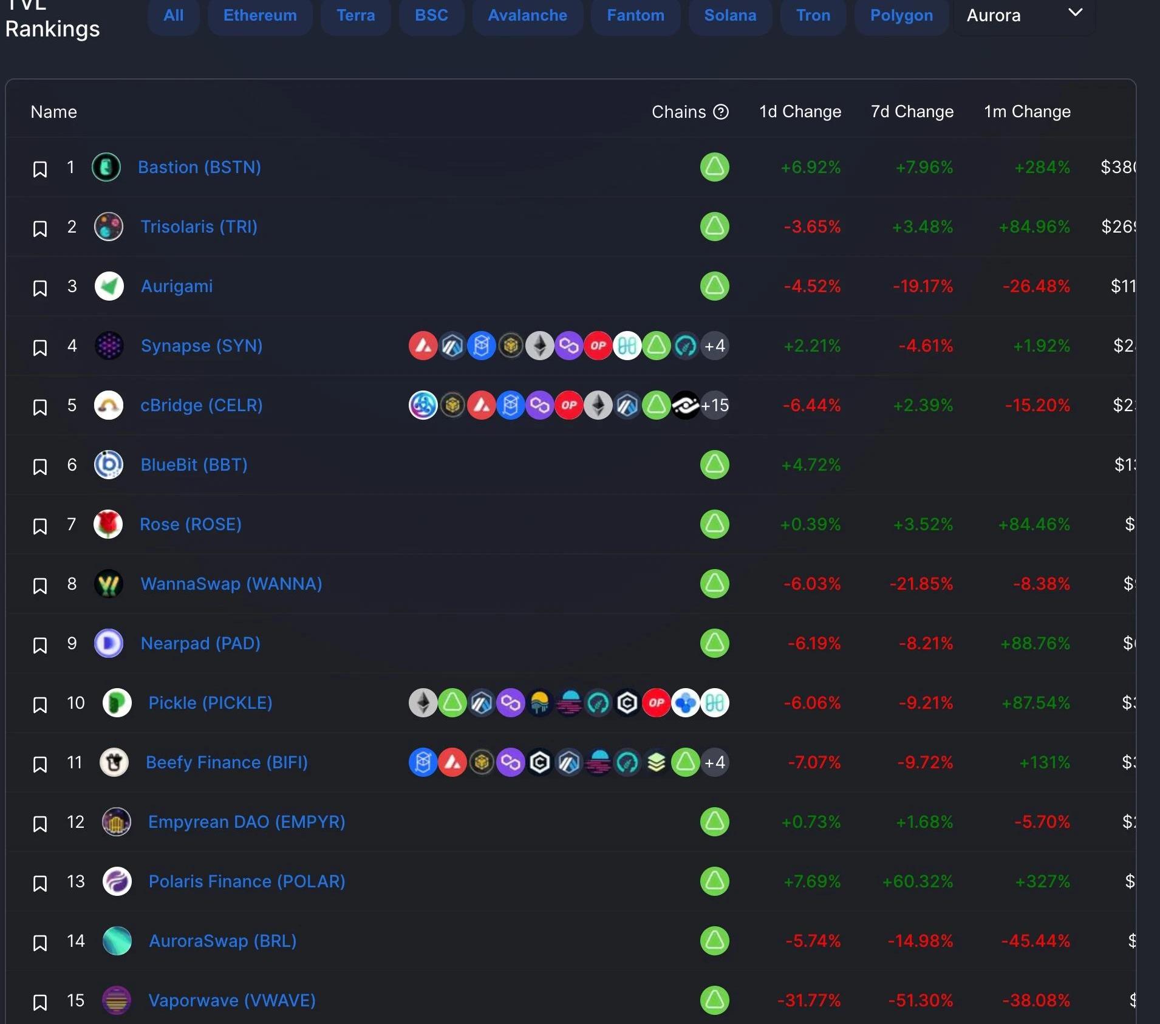Open the Empyrean DAO (EMPYR) link
The image size is (1160, 1024).
tap(247, 822)
